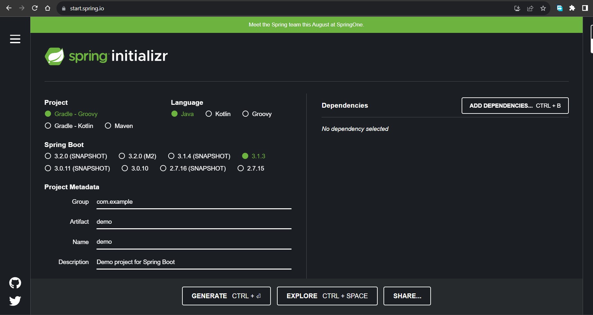Select Gradle - Kotlin project type
This screenshot has width=593, height=315.
click(x=69, y=126)
